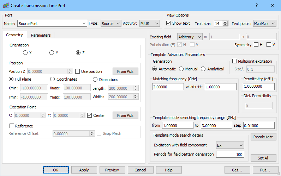Uncheck the Center excitation point checkbox
281x176 pixels.
point(89,115)
